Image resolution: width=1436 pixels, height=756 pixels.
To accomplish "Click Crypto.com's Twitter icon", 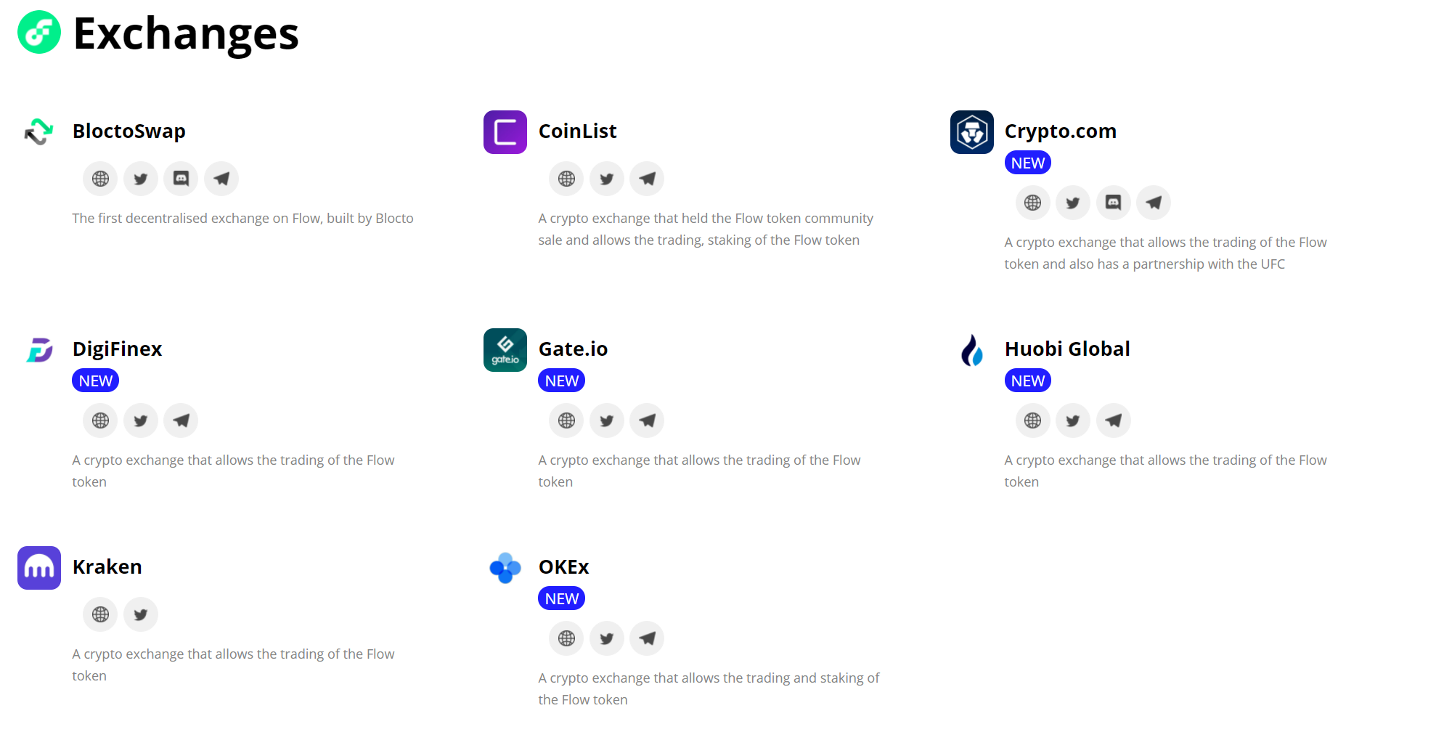I will point(1072,203).
